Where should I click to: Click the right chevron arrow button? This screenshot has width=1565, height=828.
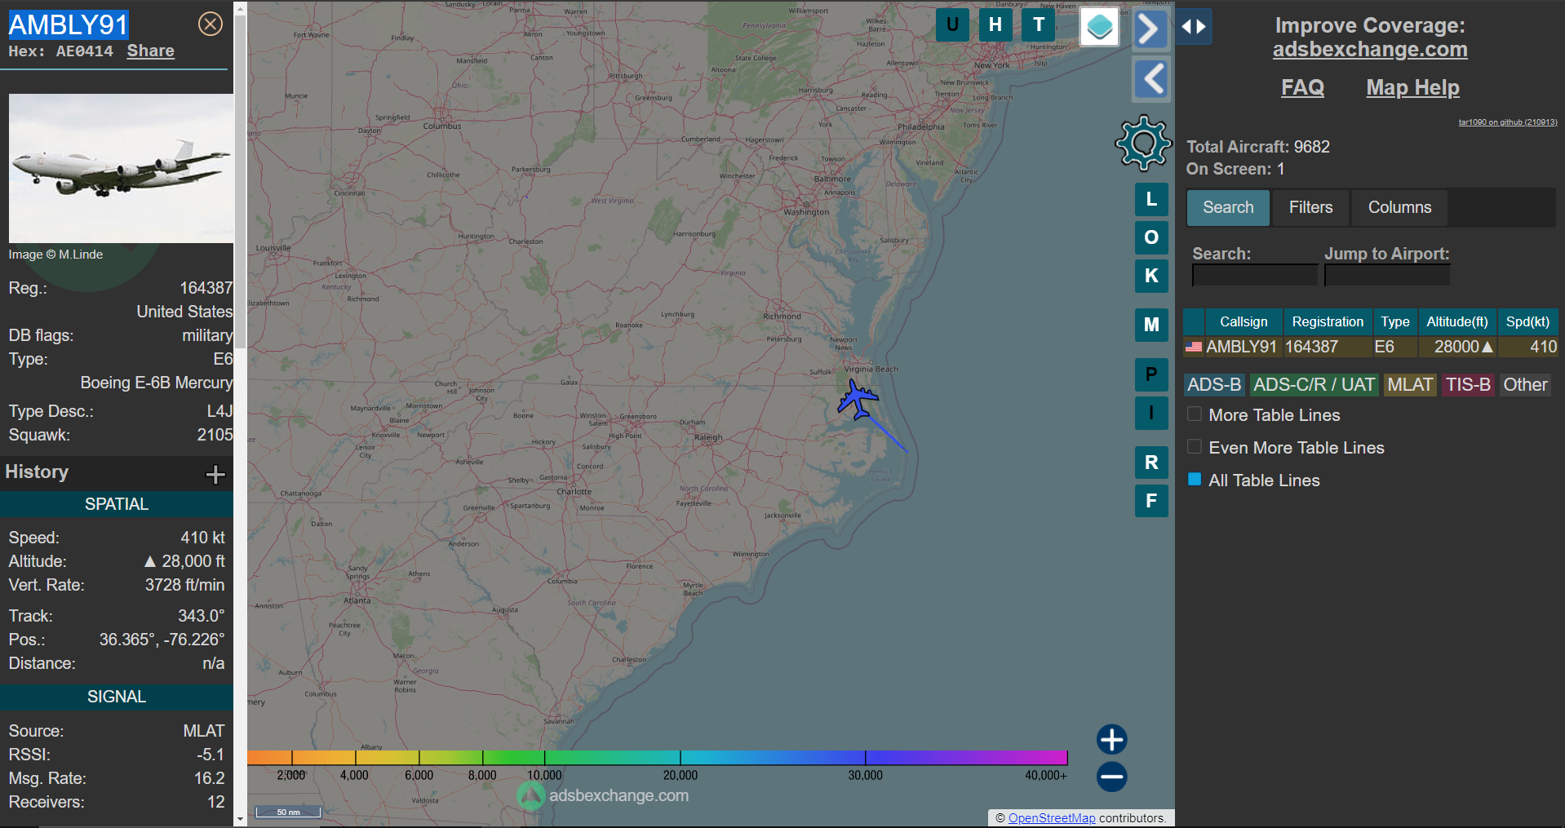[1150, 30]
